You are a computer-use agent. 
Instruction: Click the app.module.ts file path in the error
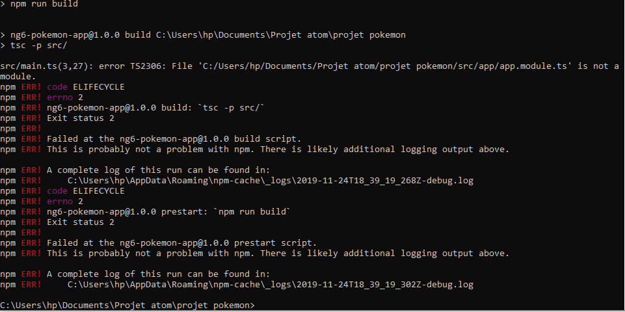378,66
